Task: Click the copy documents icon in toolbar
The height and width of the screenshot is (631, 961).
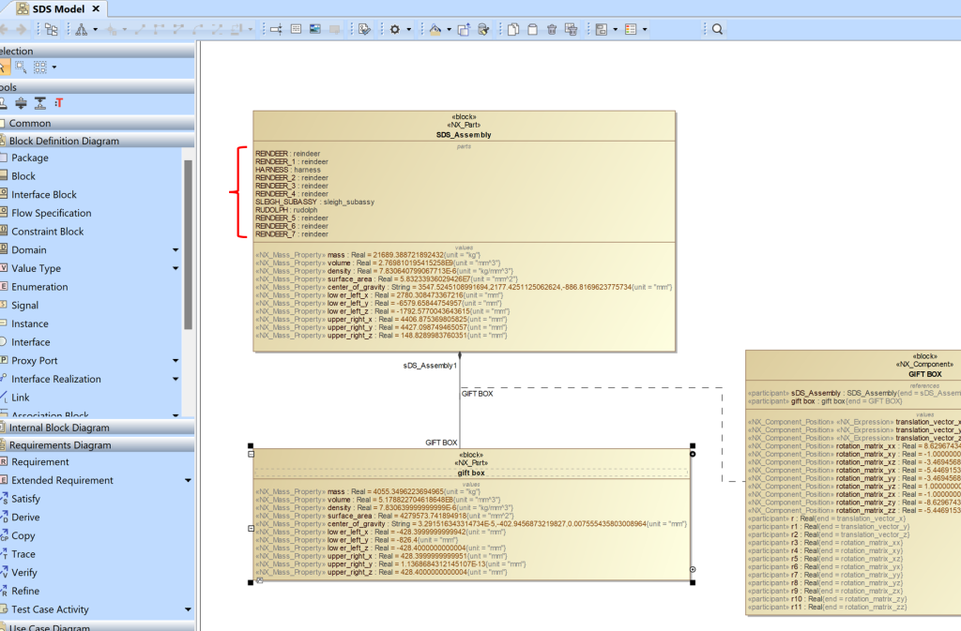Action: pyautogui.click(x=513, y=29)
